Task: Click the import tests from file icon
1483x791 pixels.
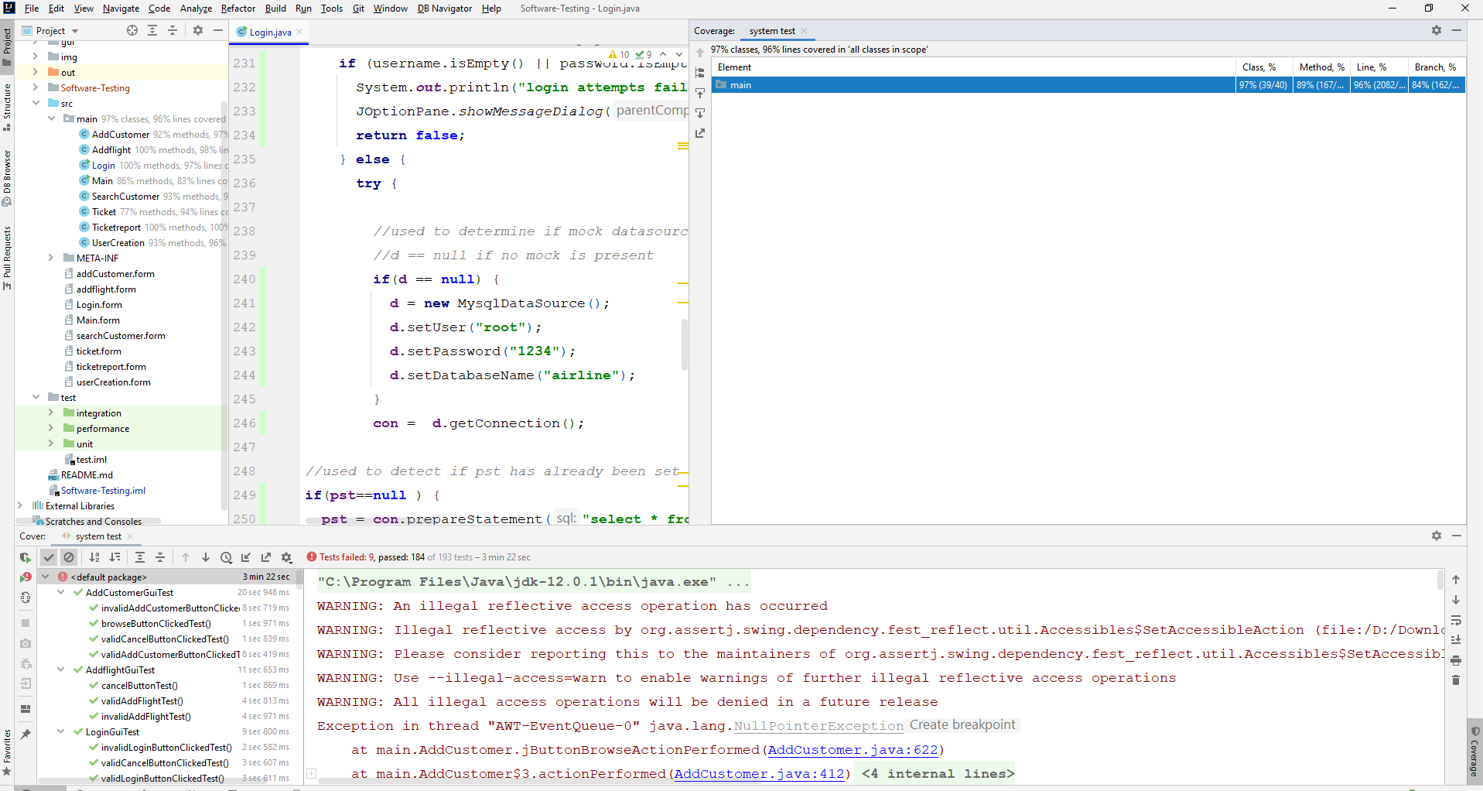Action: (x=247, y=557)
